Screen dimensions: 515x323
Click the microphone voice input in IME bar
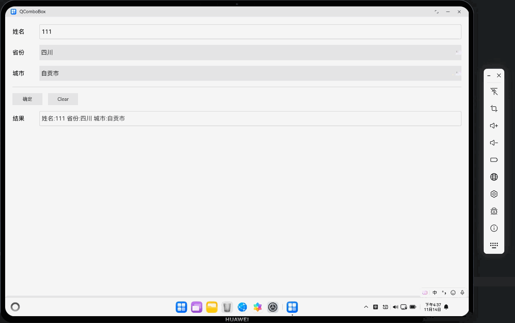(x=462, y=293)
